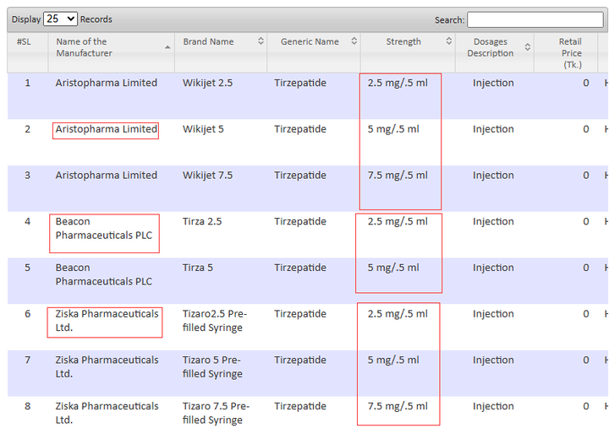Click Tizaro2.5 Pre-filled Syringe brand cell

[215, 321]
